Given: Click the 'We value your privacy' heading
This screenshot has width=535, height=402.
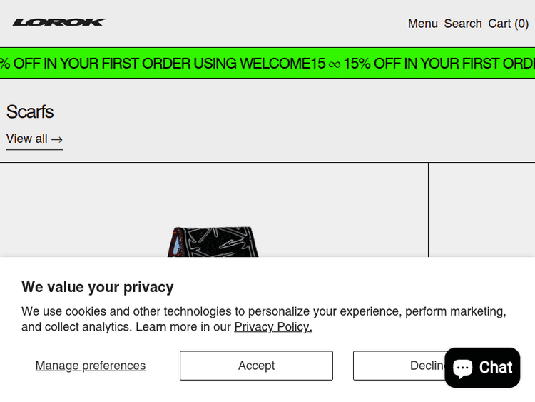Looking at the screenshot, I should [x=98, y=287].
